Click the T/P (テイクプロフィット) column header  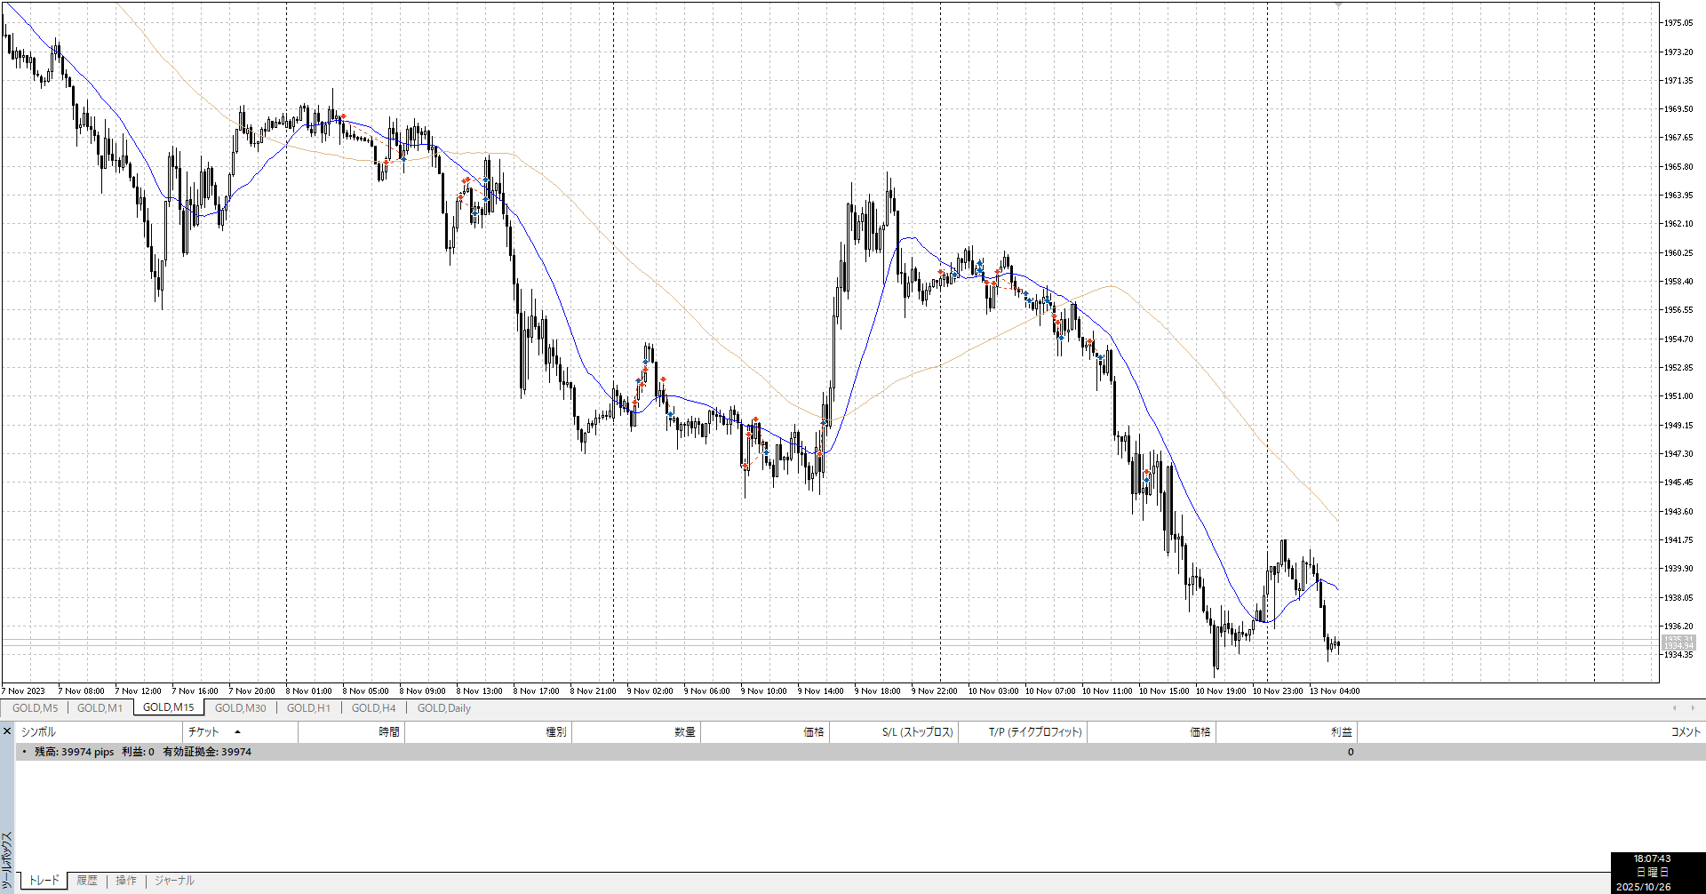(x=1035, y=732)
